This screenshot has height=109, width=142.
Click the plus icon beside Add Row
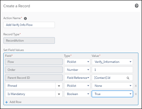[7, 102]
